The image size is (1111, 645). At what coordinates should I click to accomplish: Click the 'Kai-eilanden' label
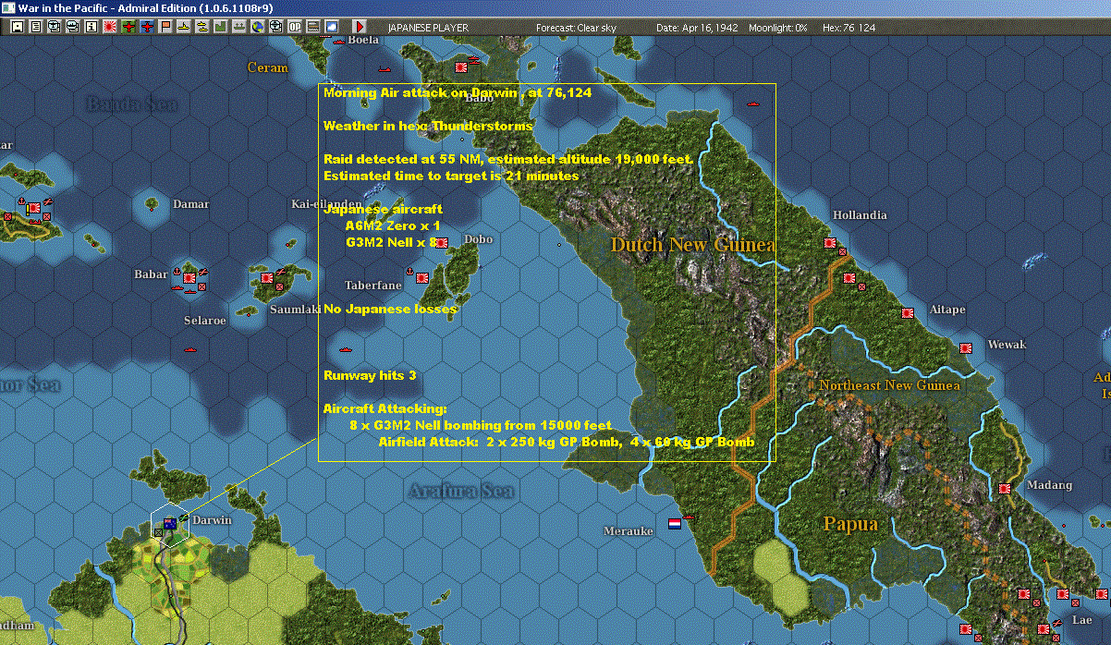click(326, 203)
